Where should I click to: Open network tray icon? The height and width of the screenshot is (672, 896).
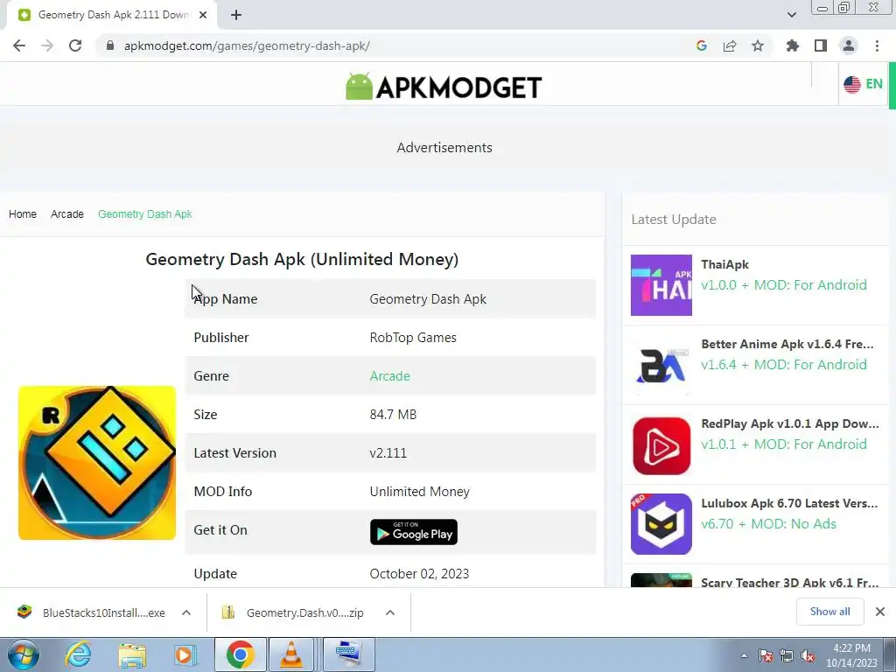(x=787, y=655)
